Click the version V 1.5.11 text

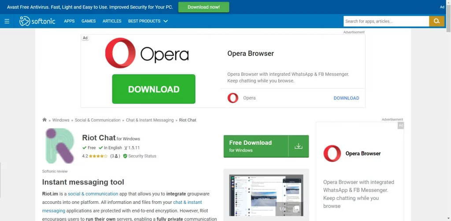click(x=132, y=148)
